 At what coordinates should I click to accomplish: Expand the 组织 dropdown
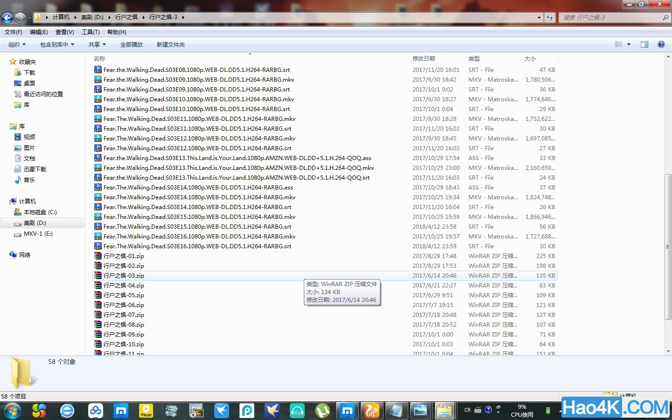pos(17,44)
